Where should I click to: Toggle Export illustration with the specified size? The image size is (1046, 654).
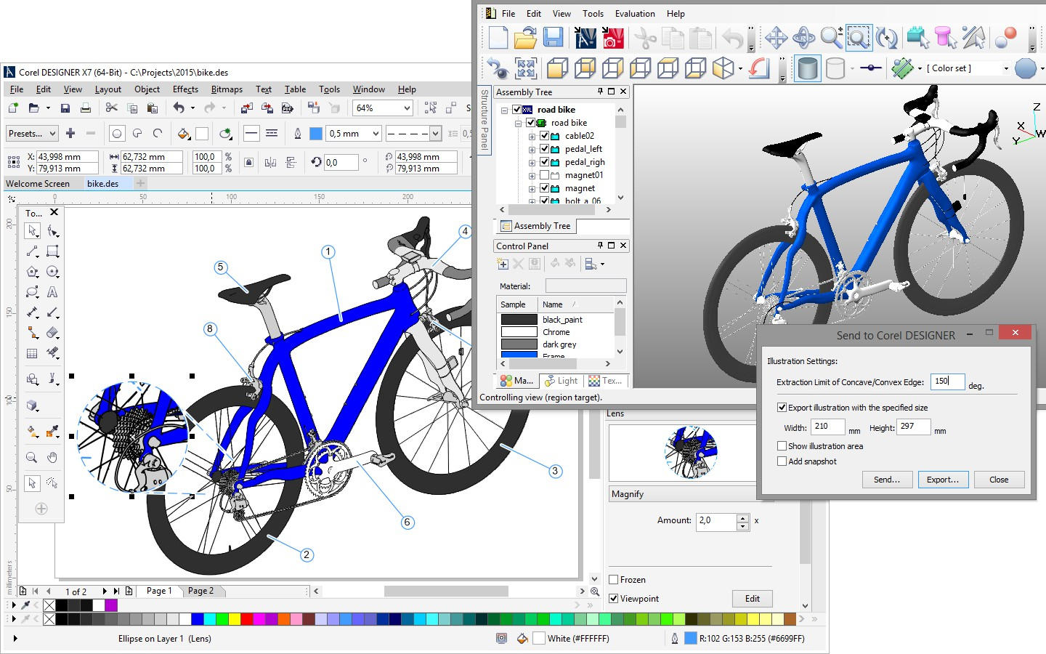point(782,408)
